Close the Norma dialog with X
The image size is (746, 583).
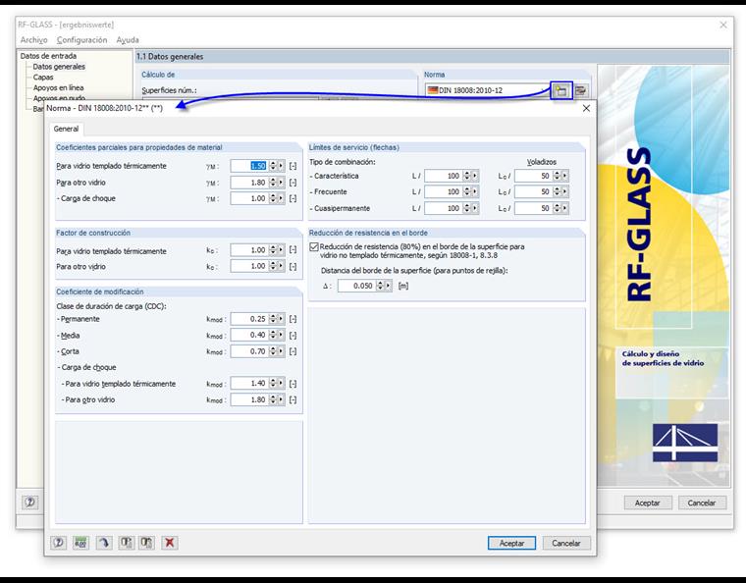point(586,108)
